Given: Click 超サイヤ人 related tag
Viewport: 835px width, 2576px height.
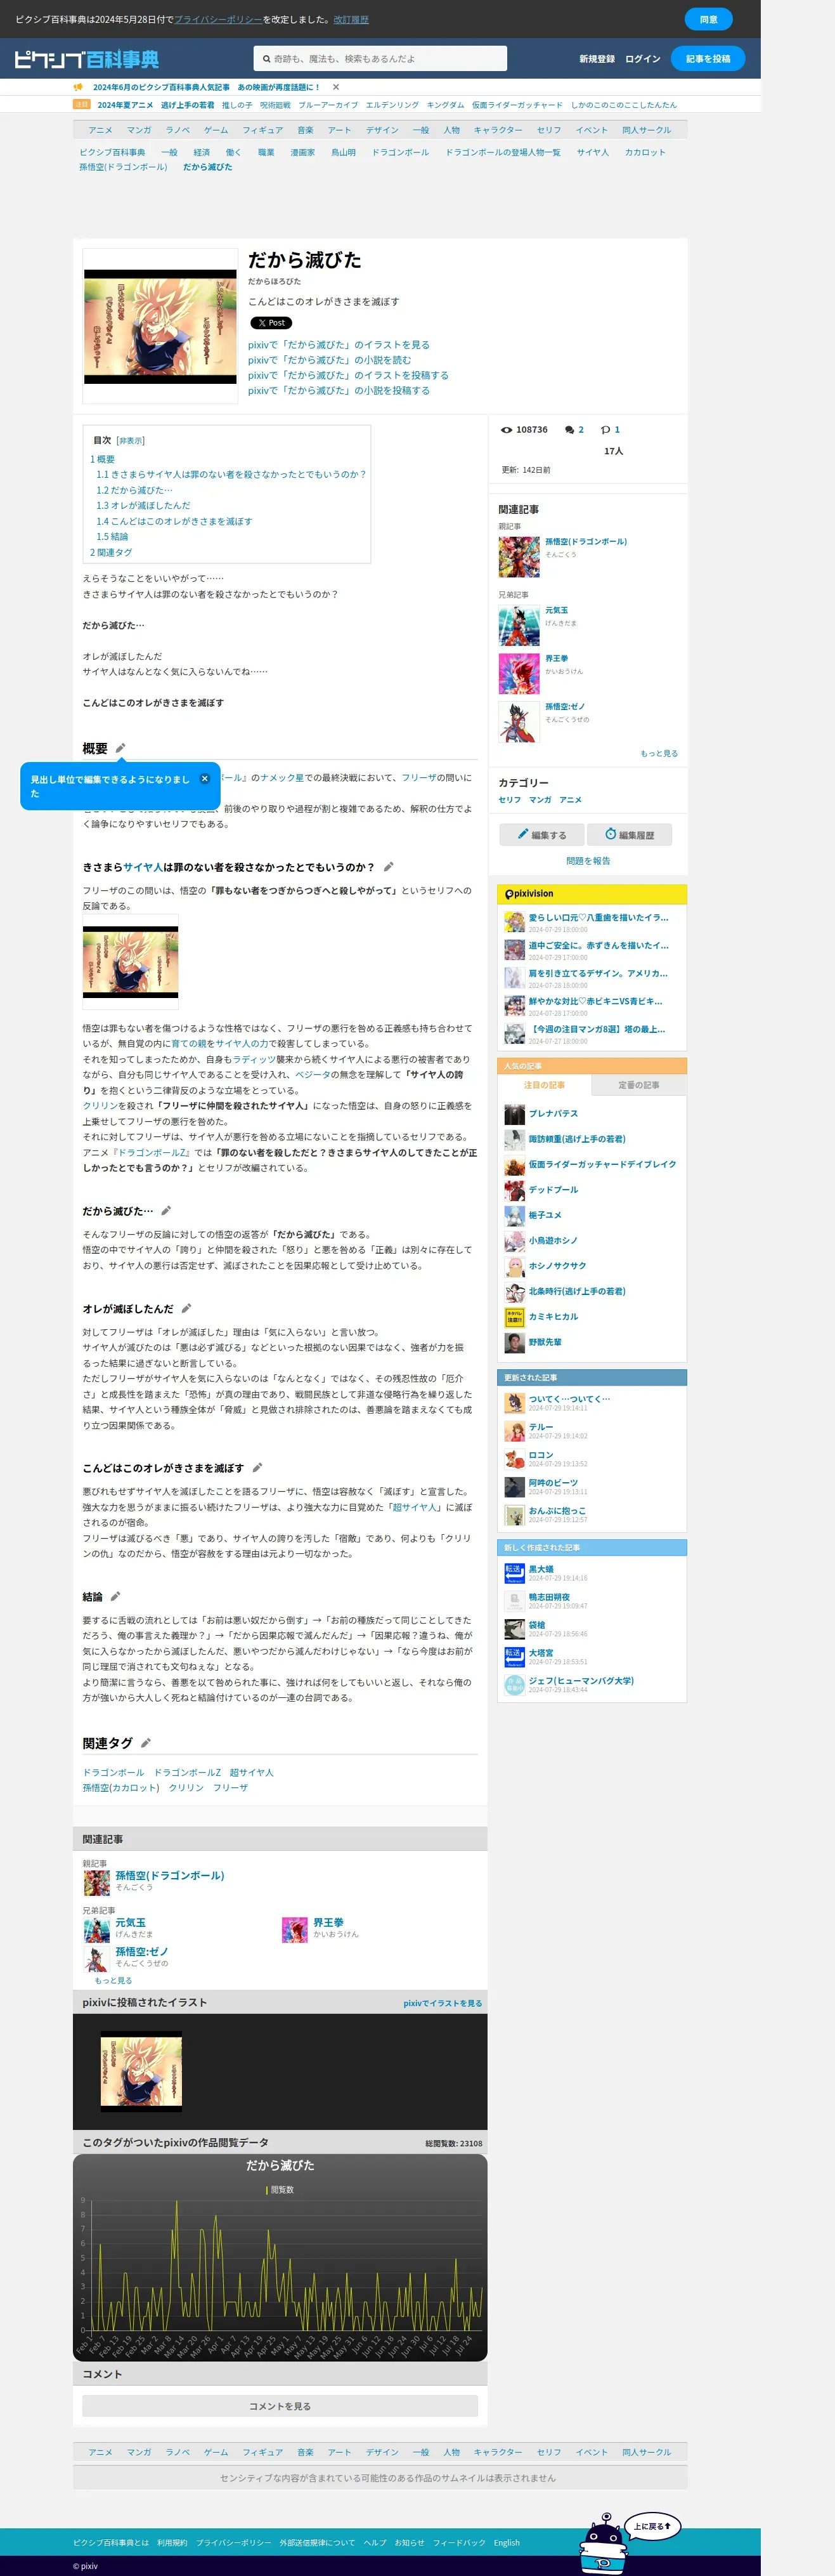Looking at the screenshot, I should pyautogui.click(x=250, y=1772).
